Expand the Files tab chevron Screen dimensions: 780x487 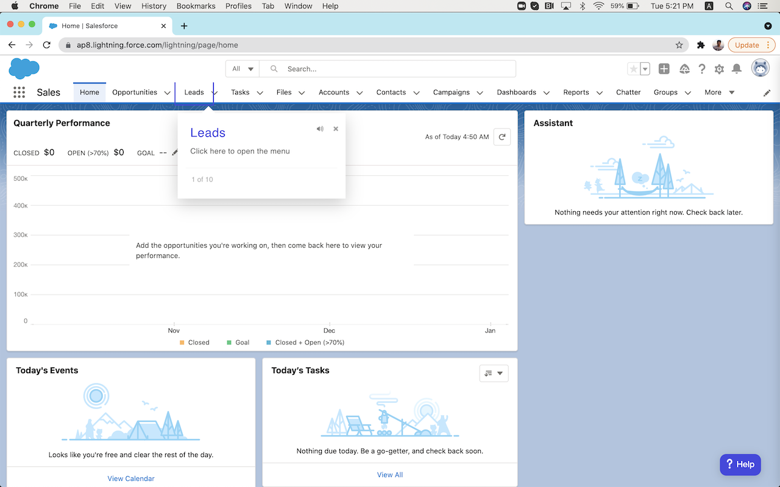[x=302, y=93]
